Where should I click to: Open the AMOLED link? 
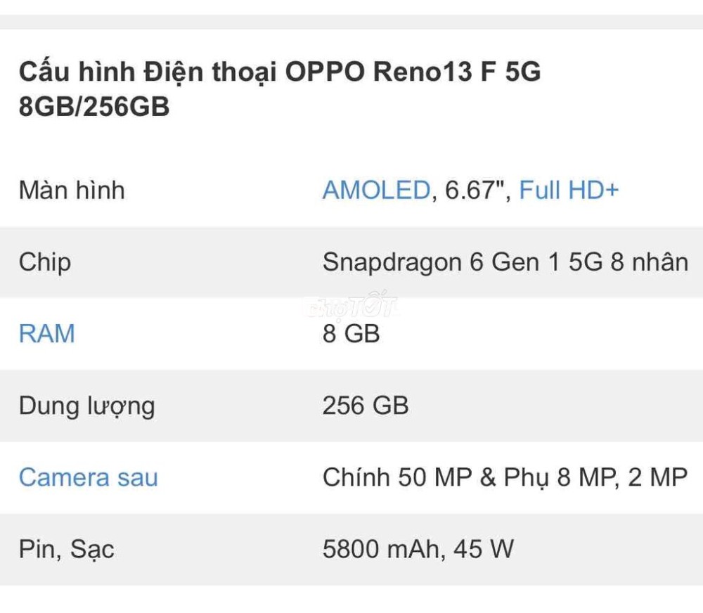tap(377, 190)
